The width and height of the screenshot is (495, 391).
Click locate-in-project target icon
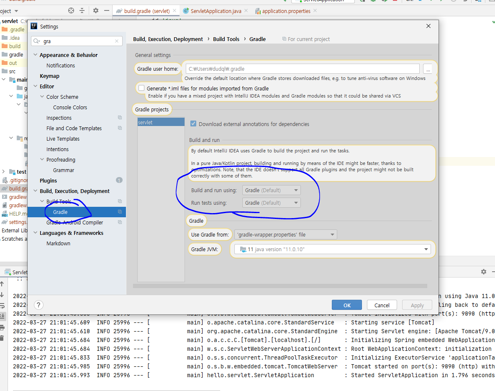(71, 11)
